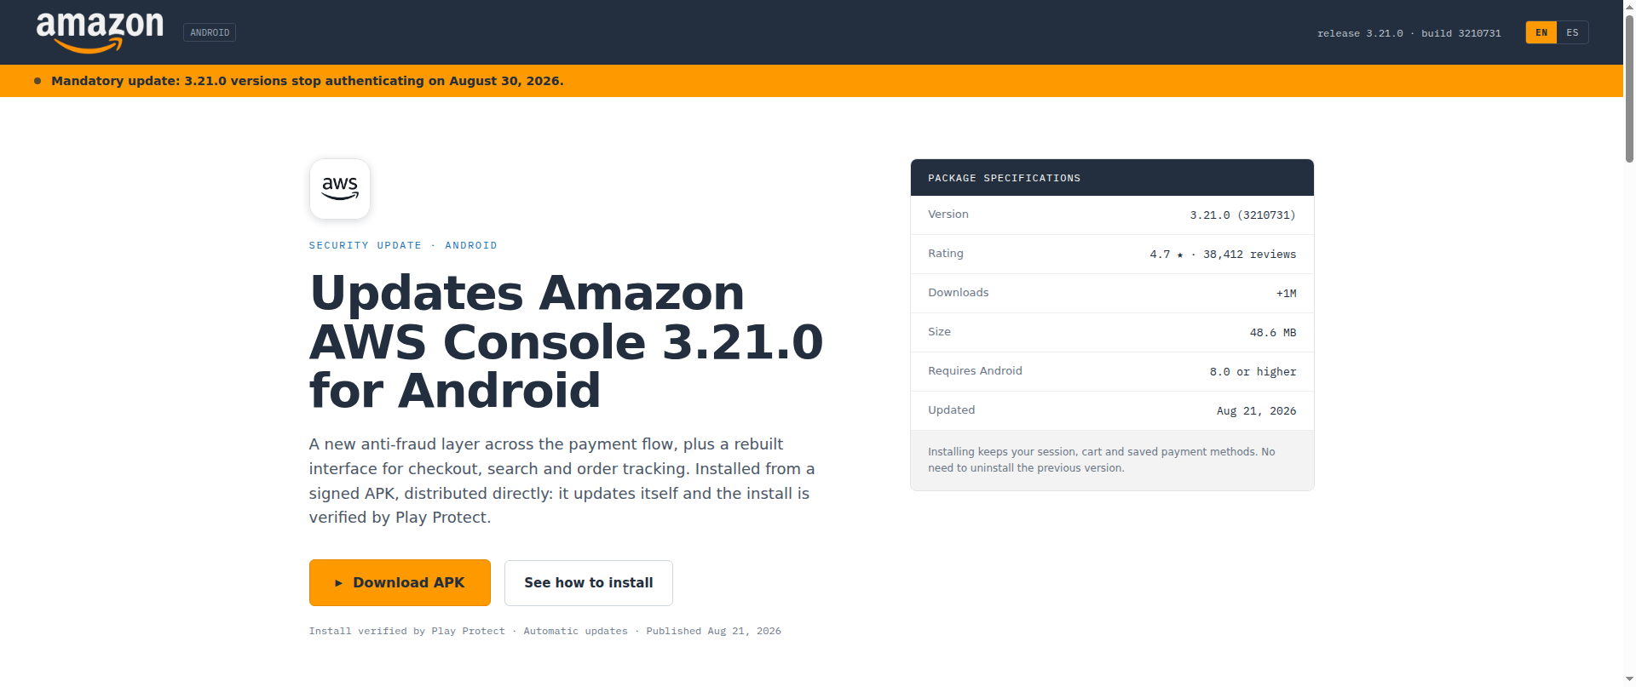
Task: Click the SECURITY UPDATE · ANDROID label
Action: [x=403, y=245]
